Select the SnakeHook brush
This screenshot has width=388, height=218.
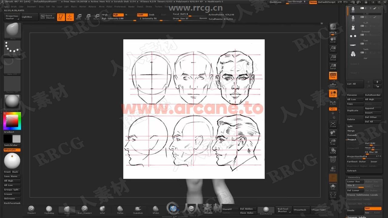(x=138, y=210)
